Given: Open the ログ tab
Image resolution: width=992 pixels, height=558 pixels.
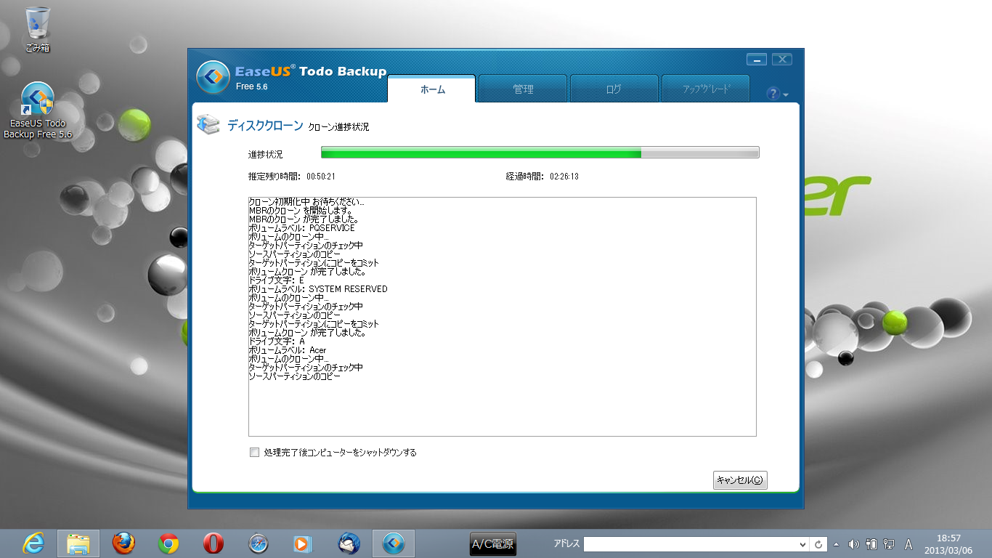Looking at the screenshot, I should tap(614, 89).
